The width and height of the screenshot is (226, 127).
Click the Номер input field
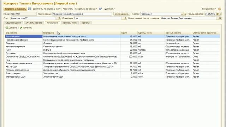[x=24, y=14]
